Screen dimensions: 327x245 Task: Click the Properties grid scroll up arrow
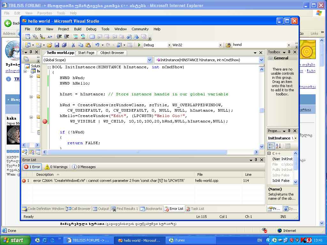(x=295, y=153)
